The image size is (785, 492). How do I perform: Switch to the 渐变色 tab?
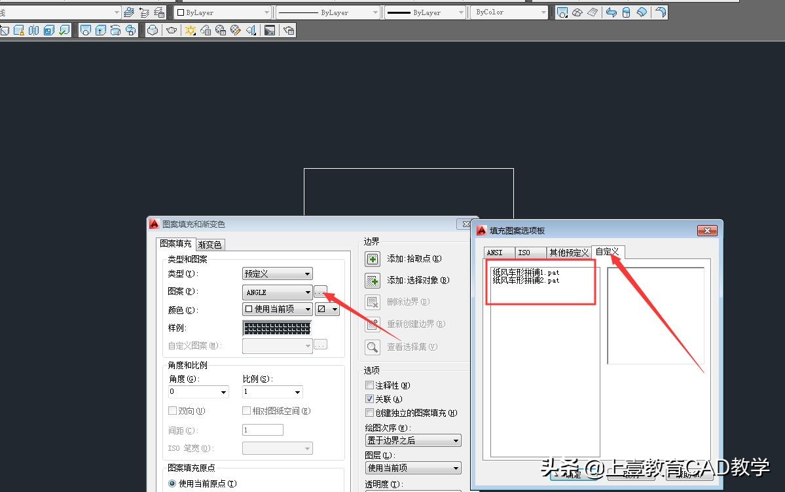tap(210, 243)
